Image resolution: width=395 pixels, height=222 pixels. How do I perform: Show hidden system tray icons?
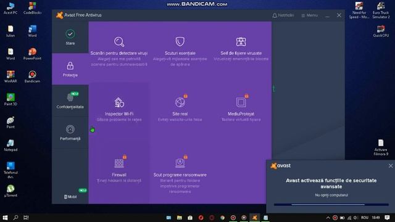(x=328, y=218)
